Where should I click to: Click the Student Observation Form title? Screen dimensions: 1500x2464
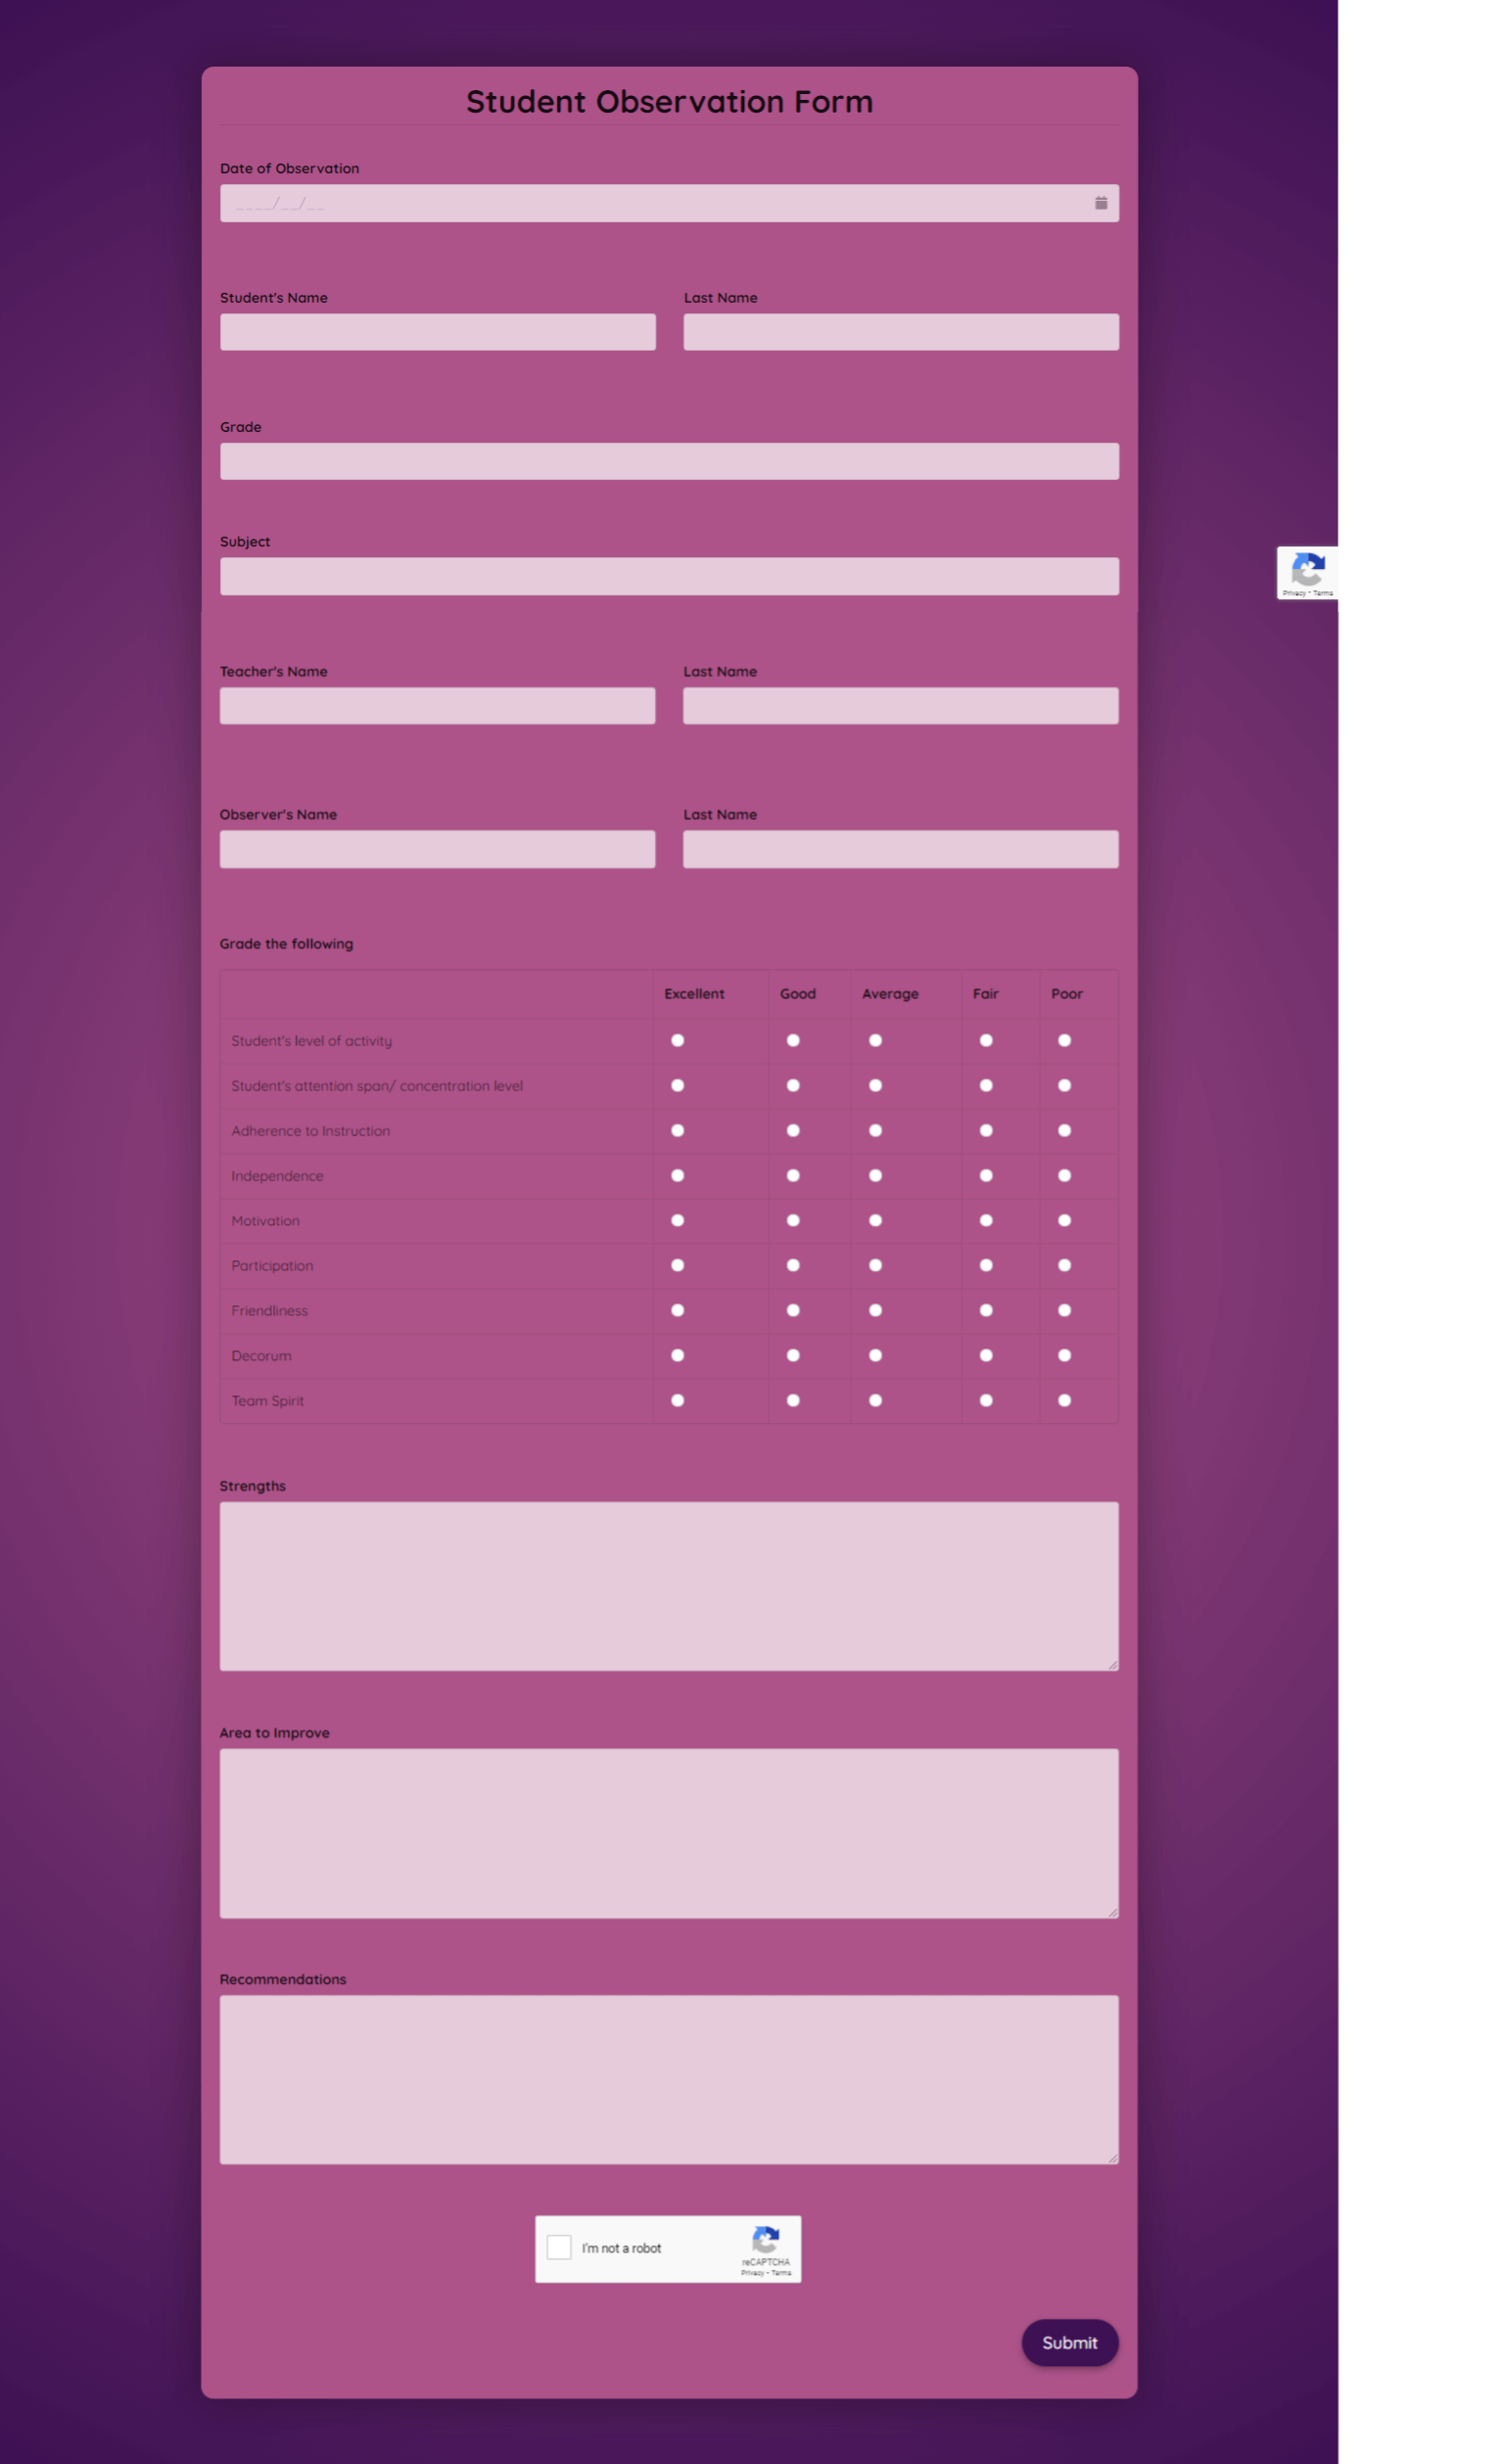669,101
